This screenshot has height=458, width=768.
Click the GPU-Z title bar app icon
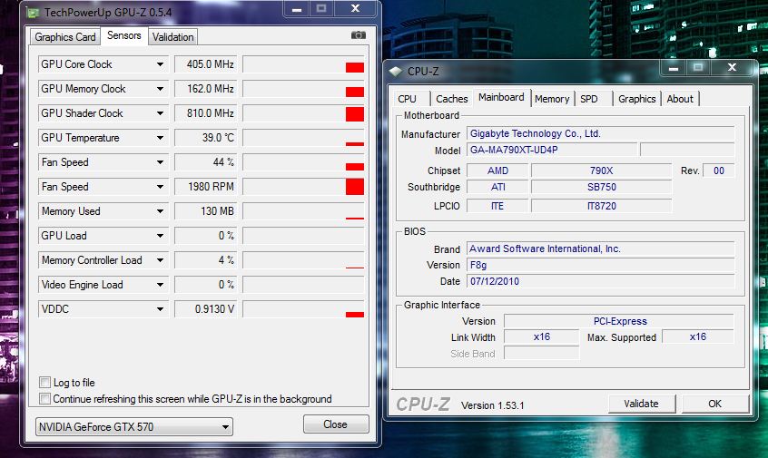point(33,12)
